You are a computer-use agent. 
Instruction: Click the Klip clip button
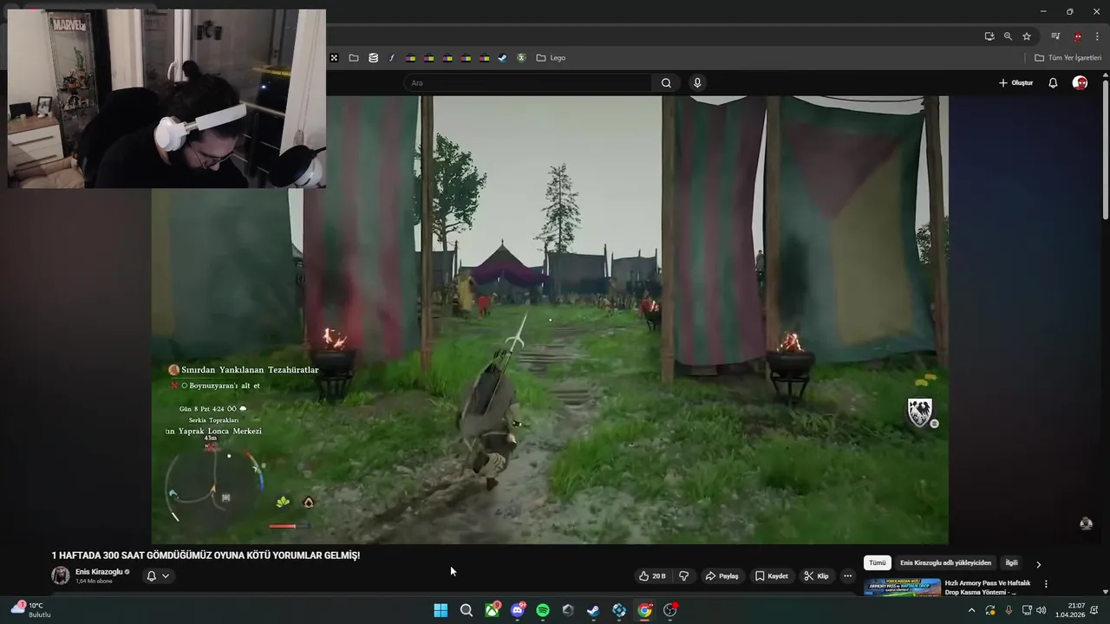(816, 575)
